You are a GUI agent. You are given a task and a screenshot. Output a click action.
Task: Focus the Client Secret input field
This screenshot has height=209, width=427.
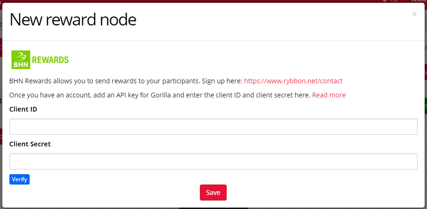pyautogui.click(x=213, y=161)
